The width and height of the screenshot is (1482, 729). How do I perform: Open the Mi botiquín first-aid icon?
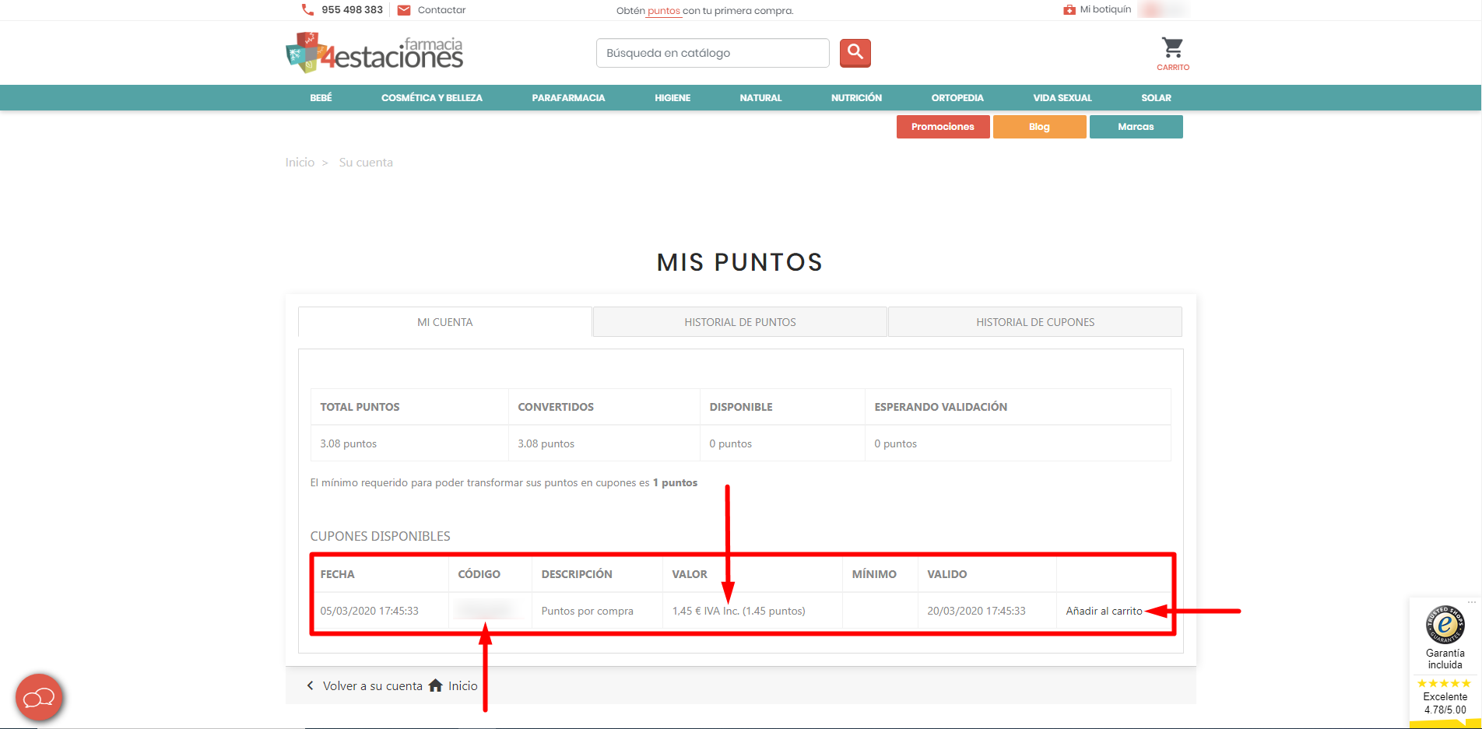pyautogui.click(x=1069, y=10)
